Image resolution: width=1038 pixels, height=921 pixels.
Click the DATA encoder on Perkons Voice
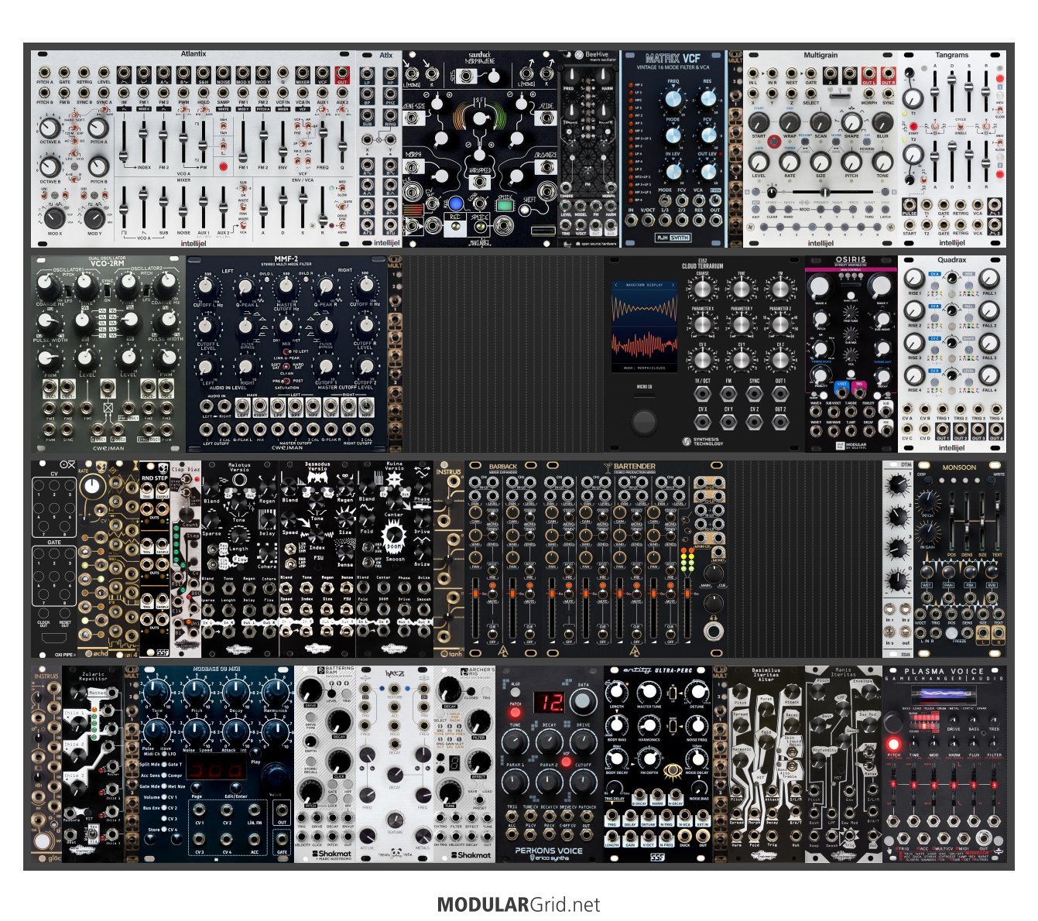(x=582, y=701)
